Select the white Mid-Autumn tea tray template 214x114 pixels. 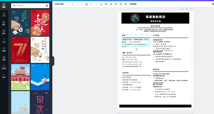coord(40,50)
